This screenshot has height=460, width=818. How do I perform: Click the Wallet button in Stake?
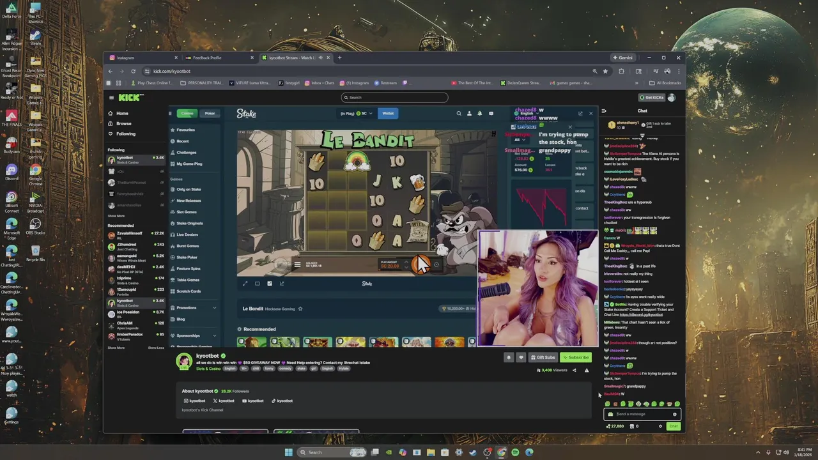pos(388,114)
